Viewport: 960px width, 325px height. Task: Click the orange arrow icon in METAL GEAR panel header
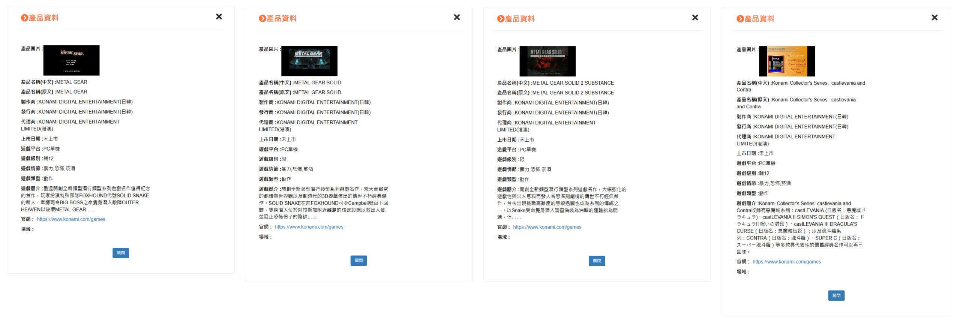point(24,18)
